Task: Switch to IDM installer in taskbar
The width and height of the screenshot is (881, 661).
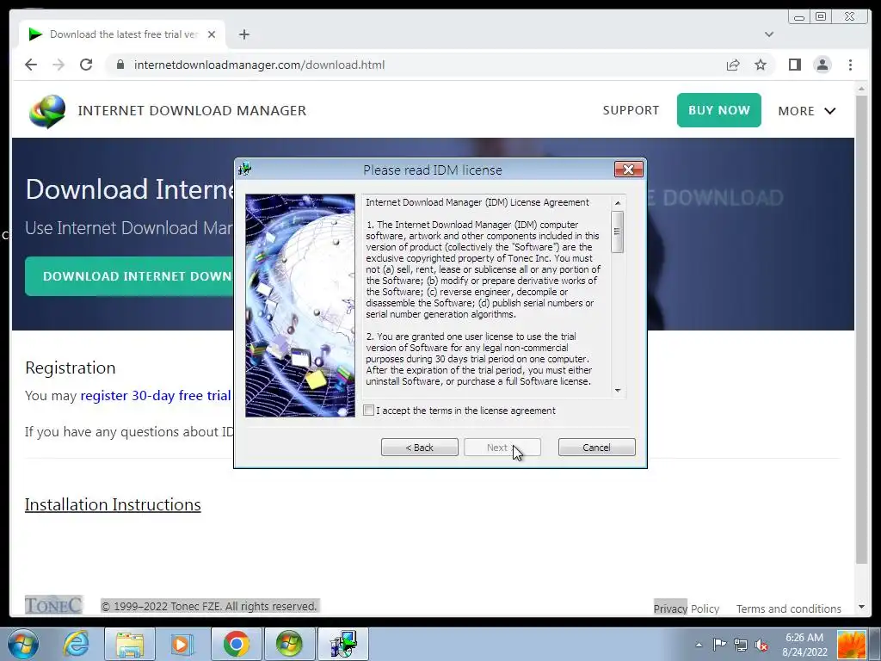Action: tap(342, 644)
